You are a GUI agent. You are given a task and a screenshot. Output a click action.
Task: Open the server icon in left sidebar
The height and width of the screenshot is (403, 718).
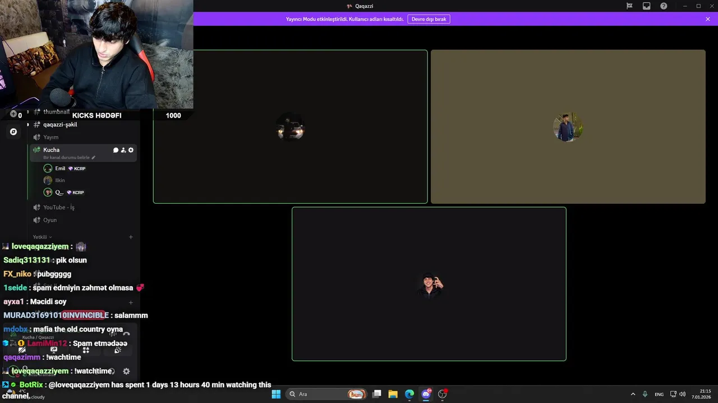point(13,132)
